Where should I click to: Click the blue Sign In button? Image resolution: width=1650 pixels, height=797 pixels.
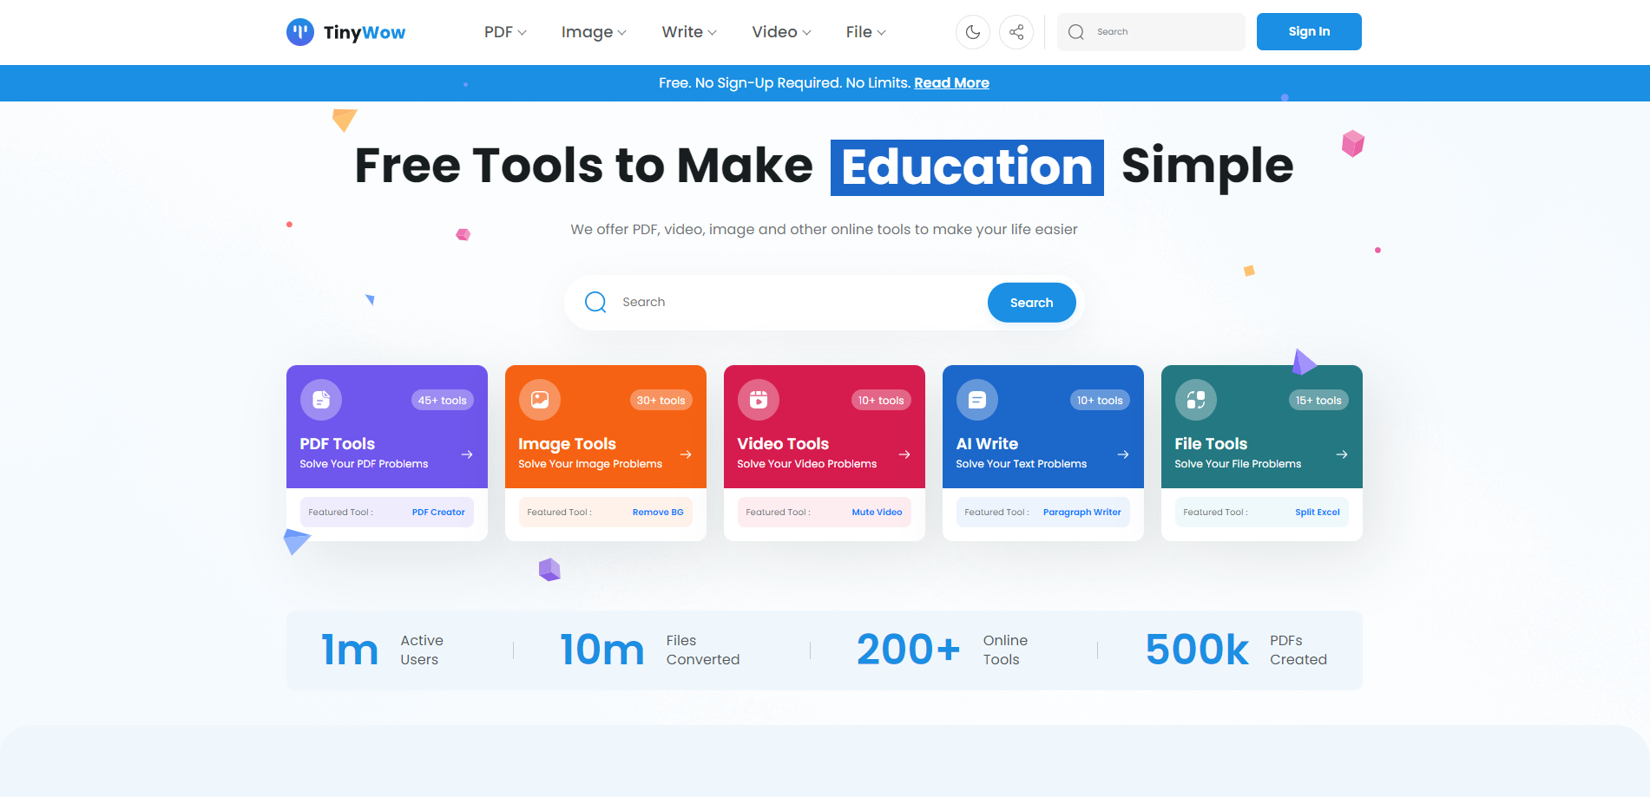[x=1309, y=32]
